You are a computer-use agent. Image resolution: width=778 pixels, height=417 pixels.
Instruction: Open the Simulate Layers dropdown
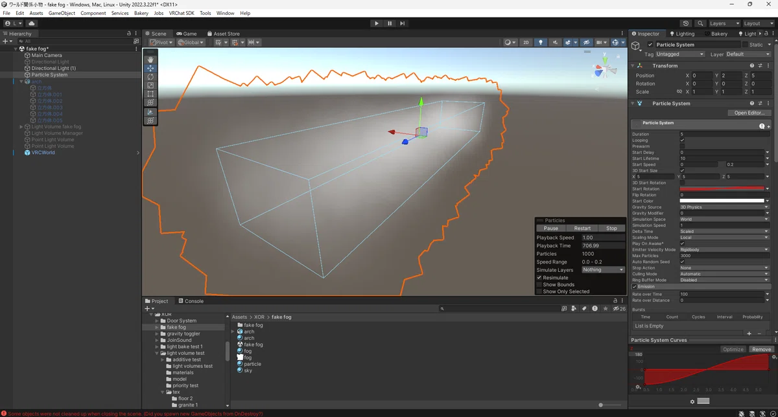[x=603, y=269]
